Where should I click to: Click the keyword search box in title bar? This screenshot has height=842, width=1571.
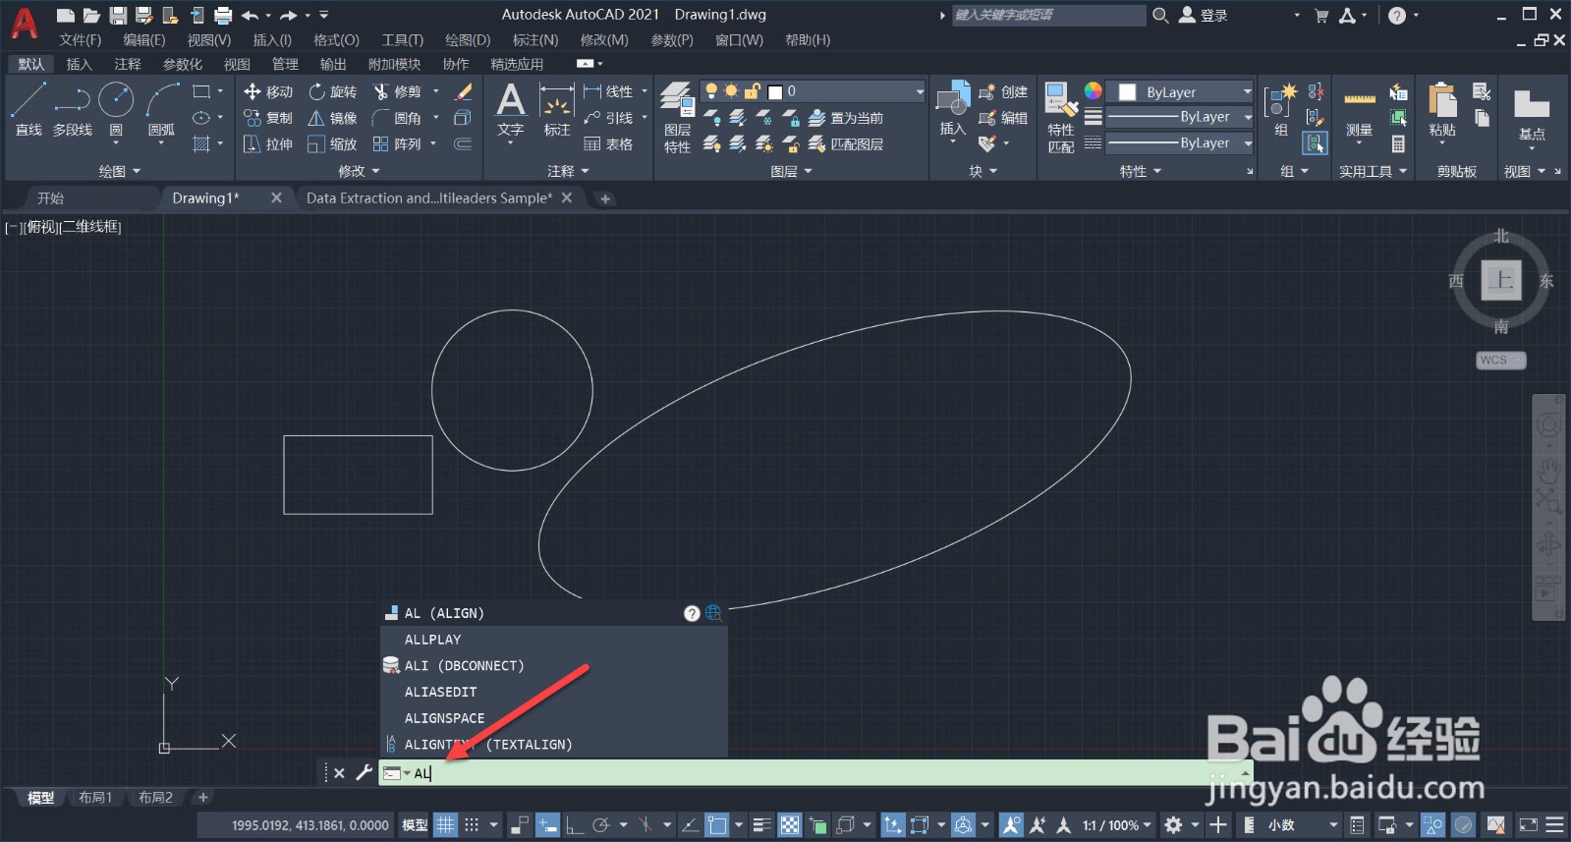click(x=1048, y=15)
